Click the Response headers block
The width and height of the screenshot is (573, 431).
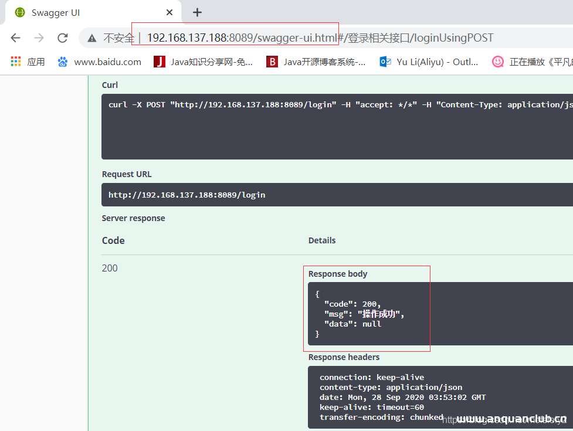click(440, 397)
